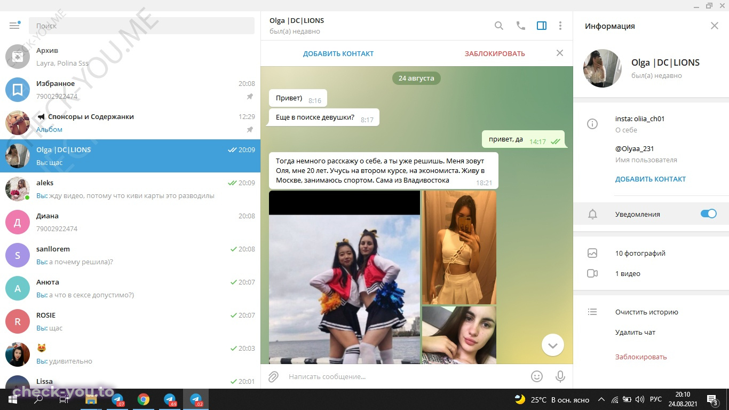Jump to bottom with the down-arrow button
This screenshot has height=410, width=729.
click(x=553, y=345)
